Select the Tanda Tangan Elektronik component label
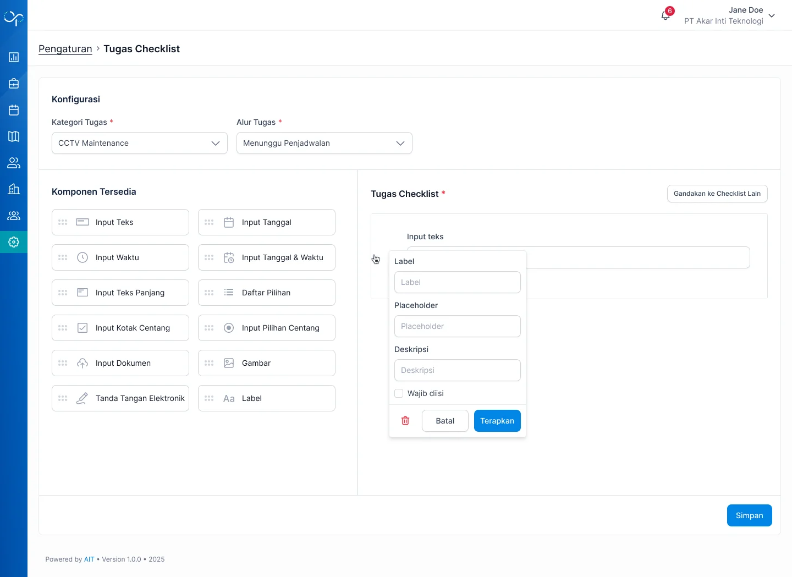 (140, 398)
